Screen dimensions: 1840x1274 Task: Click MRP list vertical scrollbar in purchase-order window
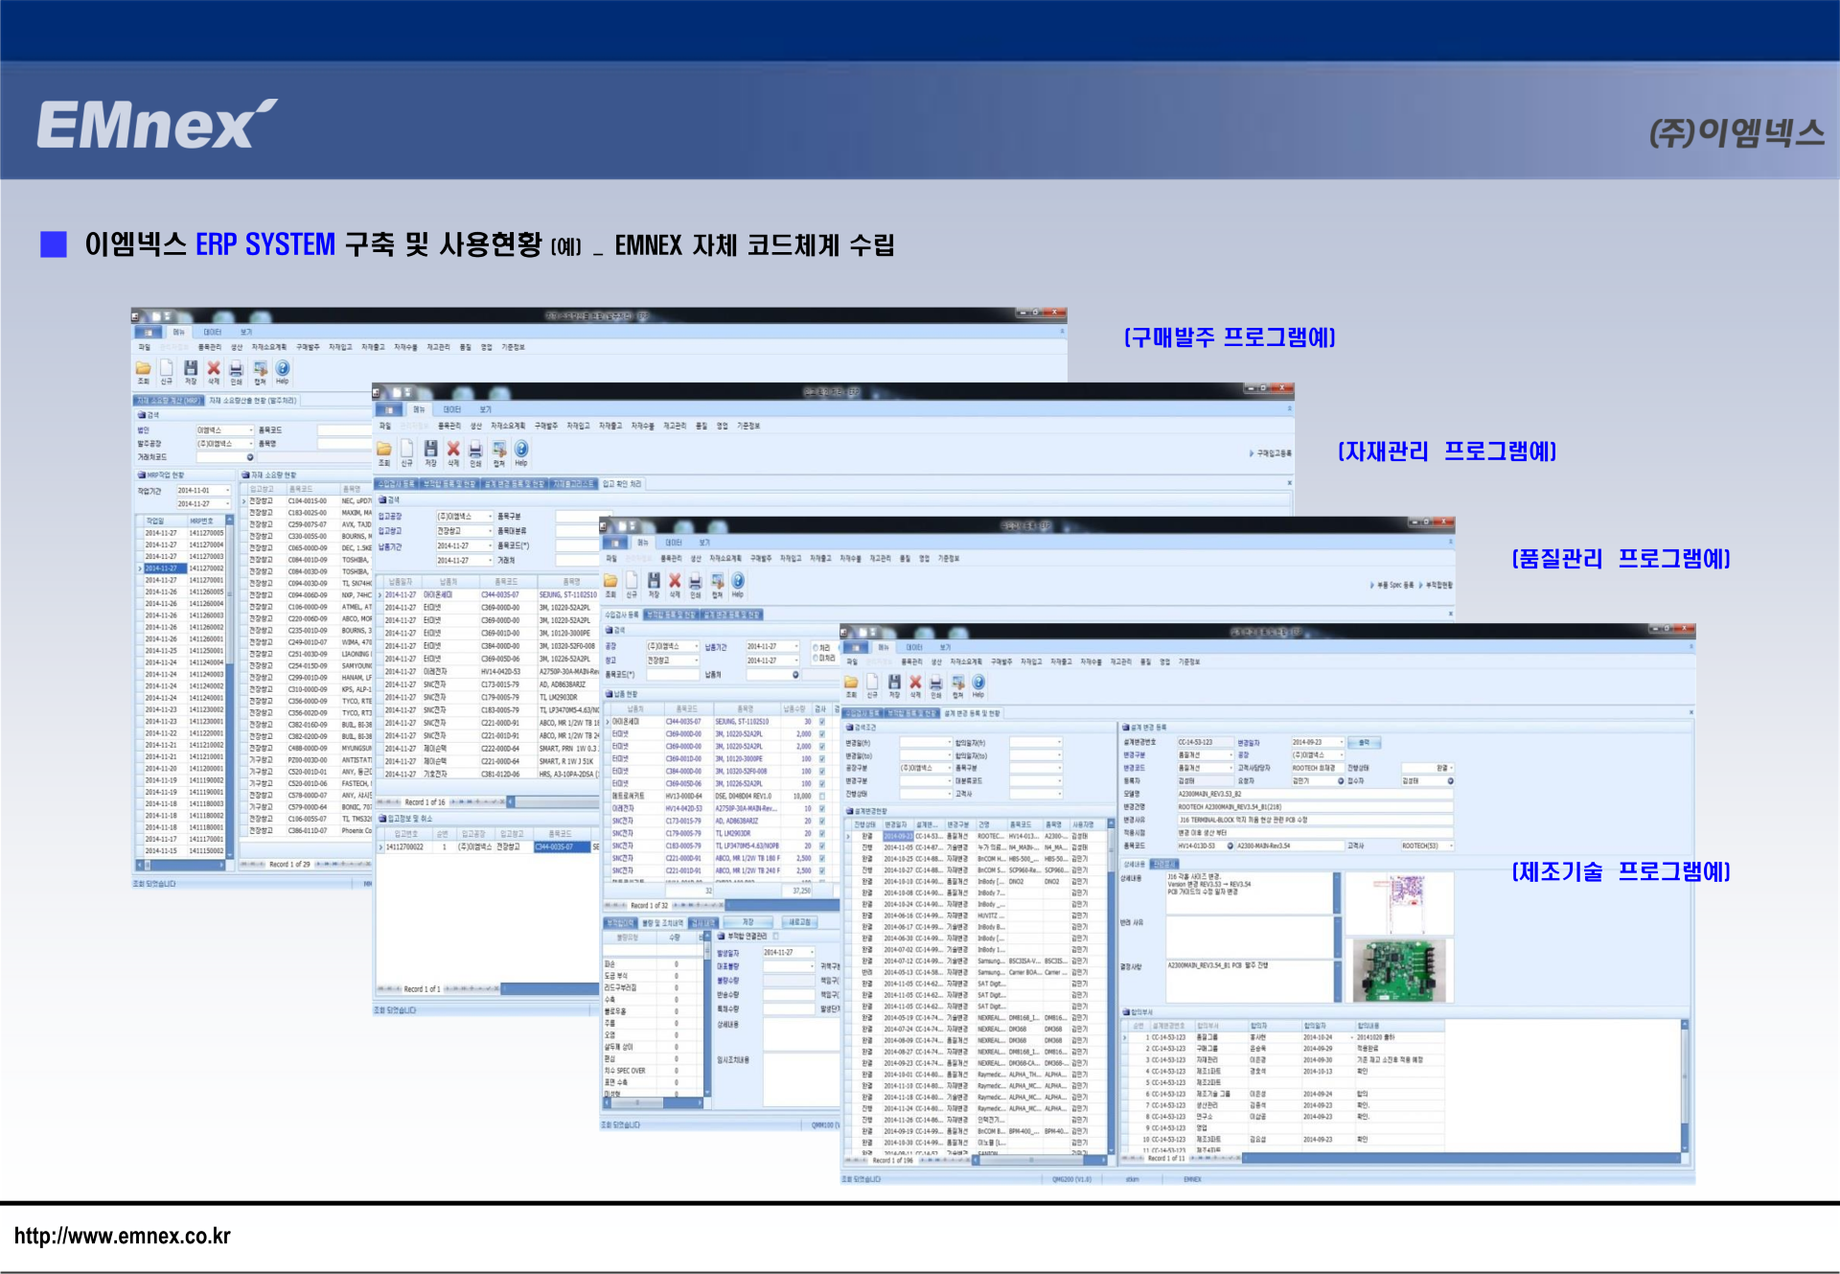[230, 685]
